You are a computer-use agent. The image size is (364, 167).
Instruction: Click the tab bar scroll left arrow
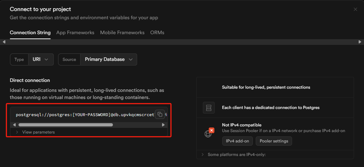pos(4,42)
